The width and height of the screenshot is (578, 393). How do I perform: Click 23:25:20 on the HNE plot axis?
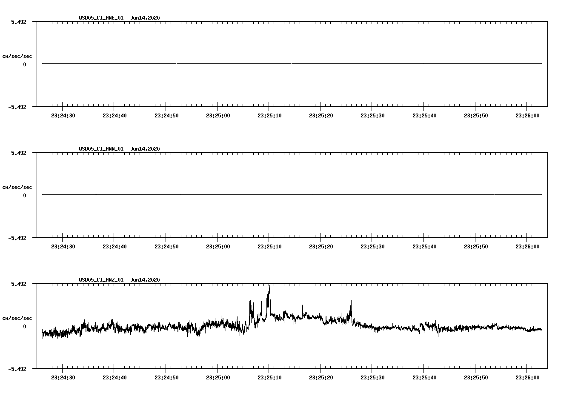(x=321, y=116)
